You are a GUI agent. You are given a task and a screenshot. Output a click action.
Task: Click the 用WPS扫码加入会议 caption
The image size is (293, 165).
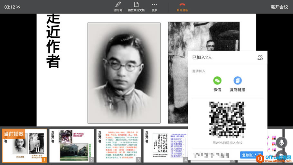pyautogui.click(x=227, y=143)
